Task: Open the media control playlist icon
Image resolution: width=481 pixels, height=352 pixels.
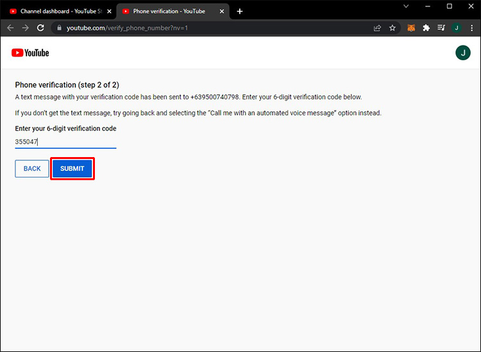Action: [441, 28]
